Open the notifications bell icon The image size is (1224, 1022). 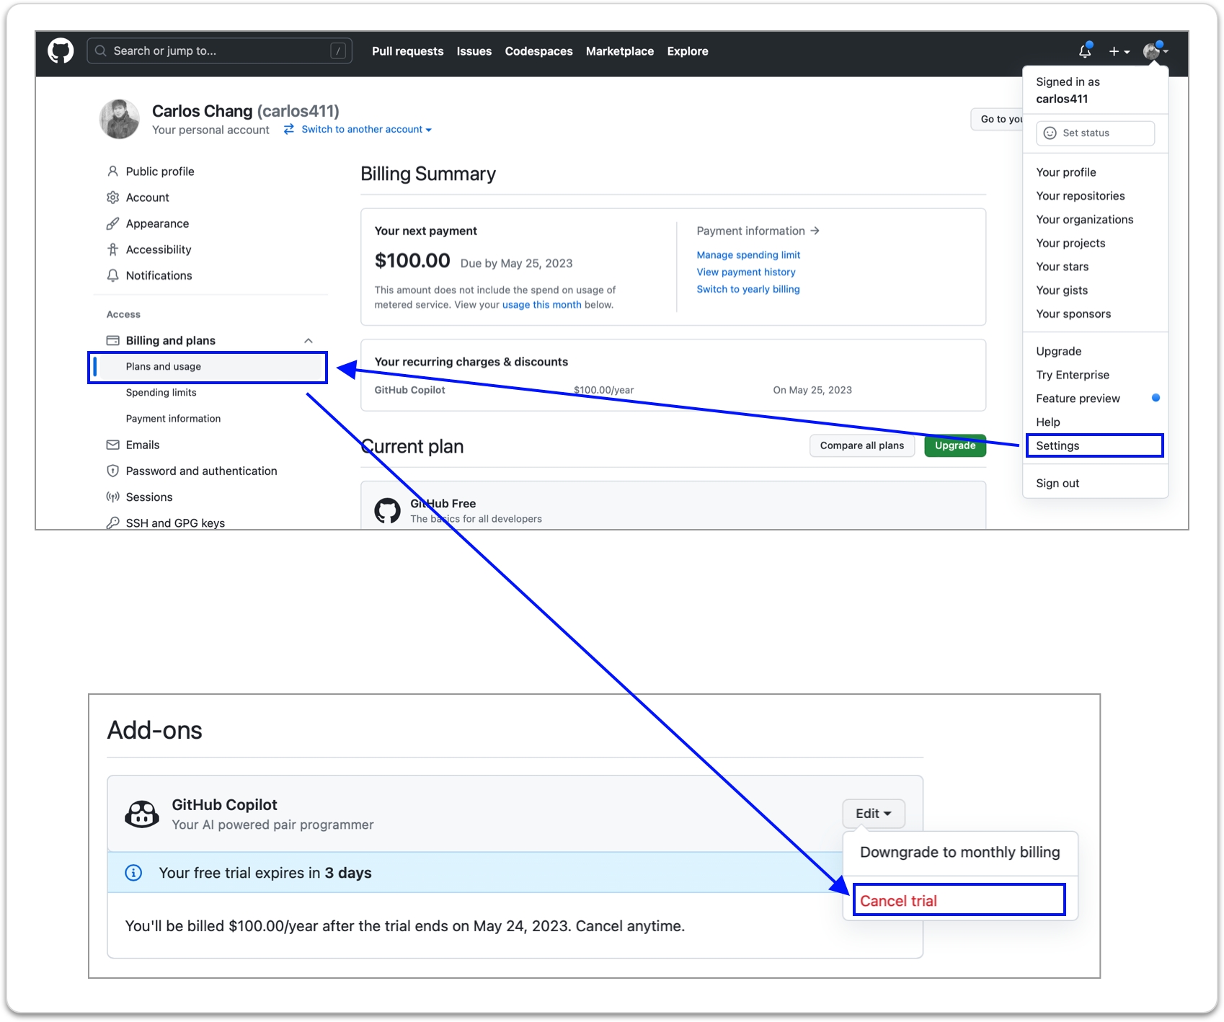click(1085, 51)
